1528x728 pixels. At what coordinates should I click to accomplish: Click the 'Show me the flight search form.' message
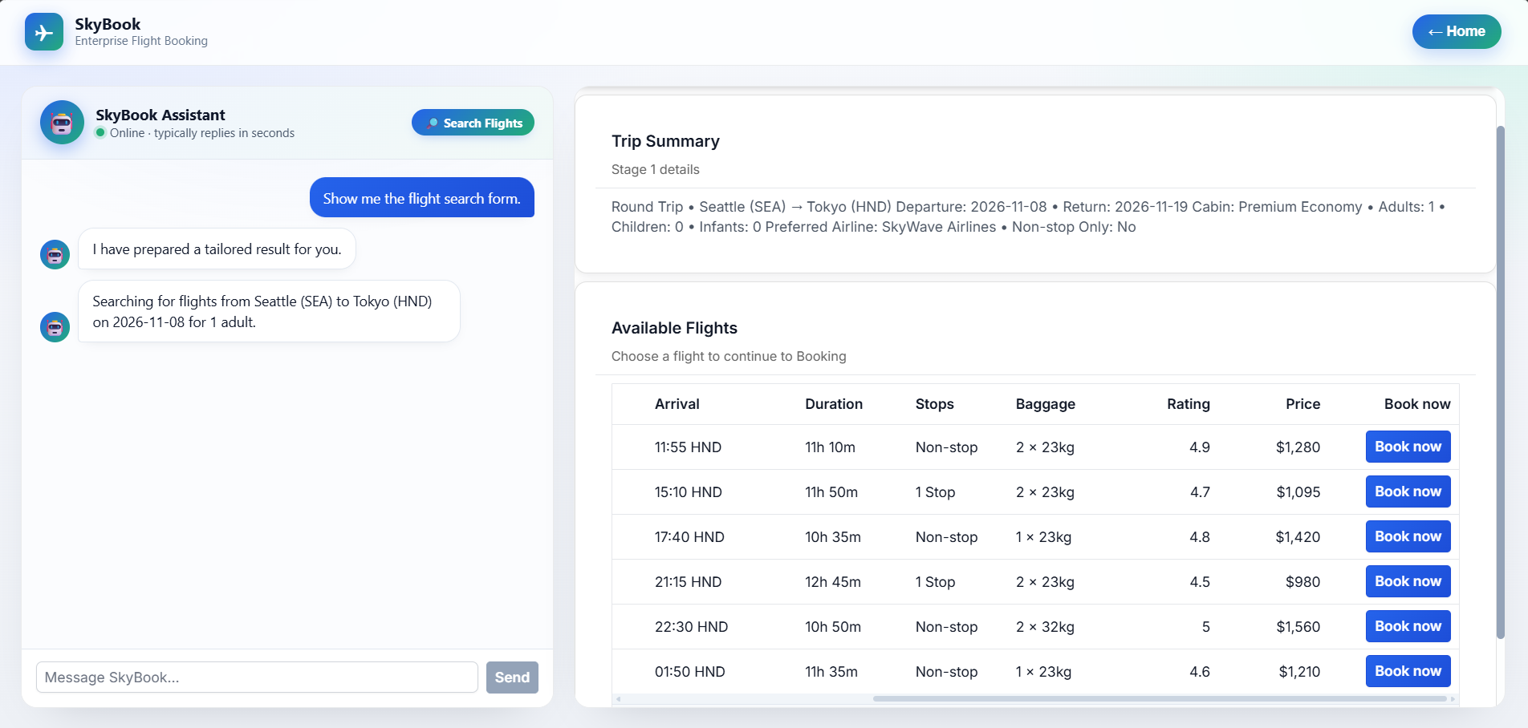point(422,198)
